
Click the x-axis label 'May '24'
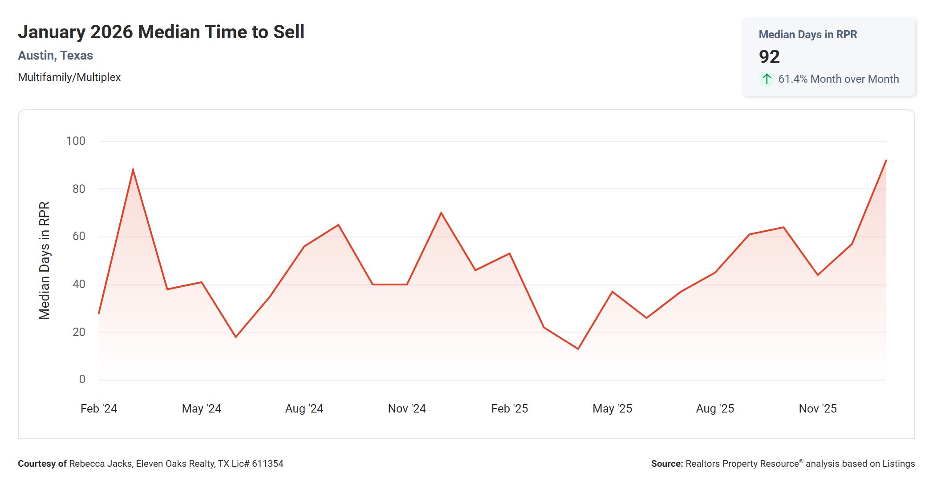click(202, 409)
